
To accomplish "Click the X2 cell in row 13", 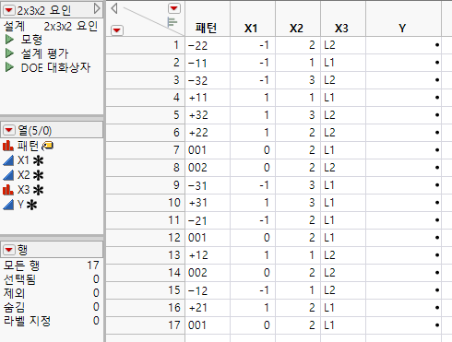I will tap(298, 255).
